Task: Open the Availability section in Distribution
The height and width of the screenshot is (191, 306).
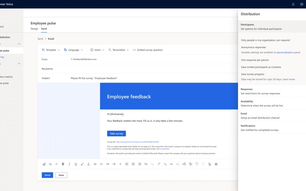Action: click(x=272, y=104)
